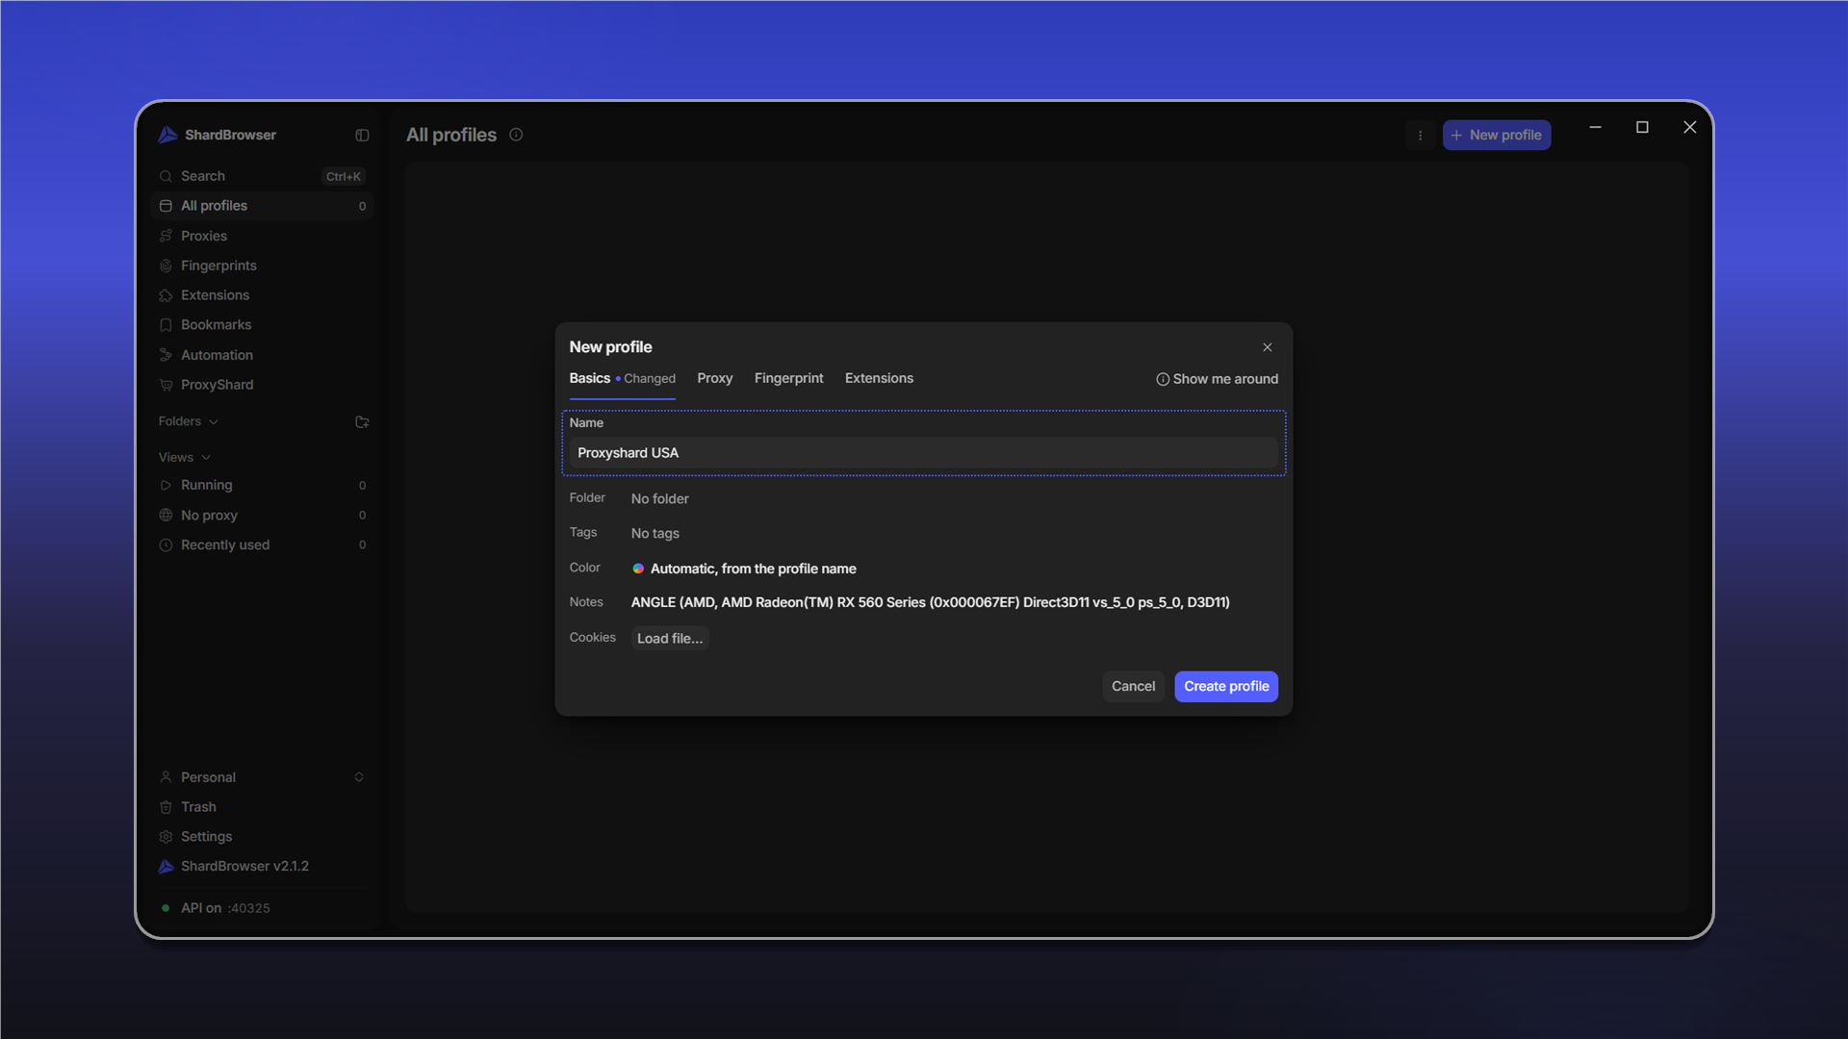Image resolution: width=1848 pixels, height=1039 pixels.
Task: Go to the Proxies page
Action: point(262,236)
